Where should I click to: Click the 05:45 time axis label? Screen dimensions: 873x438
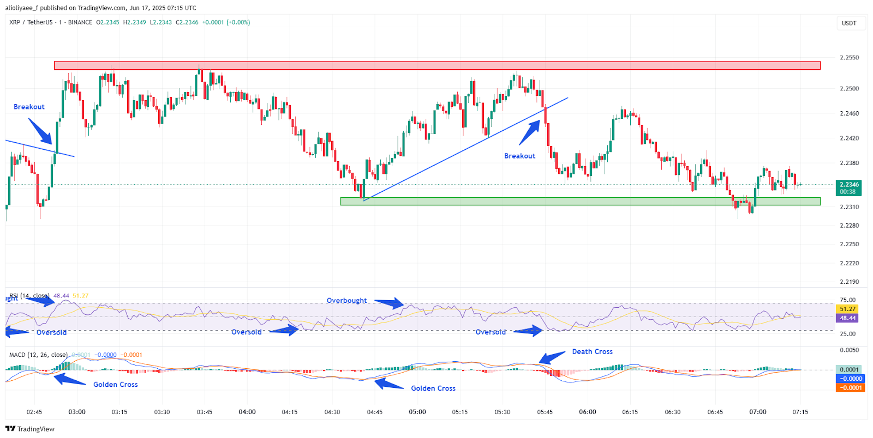pyautogui.click(x=545, y=412)
